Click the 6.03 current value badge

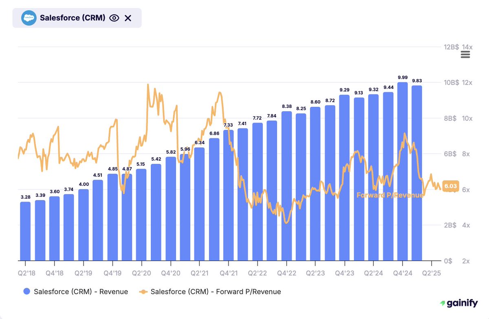click(450, 186)
